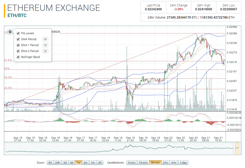
Task: Turn off the Bollinger Band checkbox
Action: [x=18, y=57]
